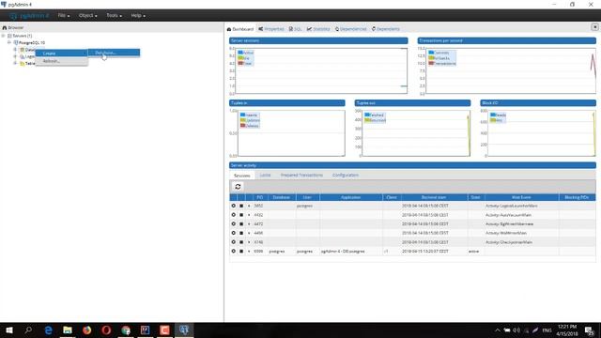Click the Databases folder icon in tree
601x338 pixels.
23,50
